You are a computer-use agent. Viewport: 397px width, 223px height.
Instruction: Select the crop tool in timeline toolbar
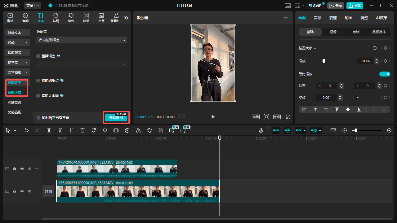coord(161,130)
